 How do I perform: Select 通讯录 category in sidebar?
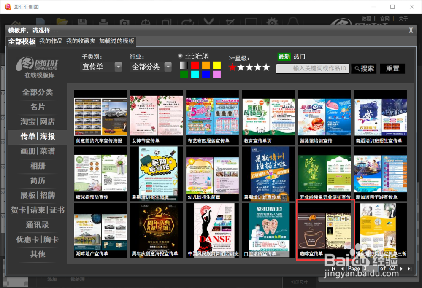(38, 225)
